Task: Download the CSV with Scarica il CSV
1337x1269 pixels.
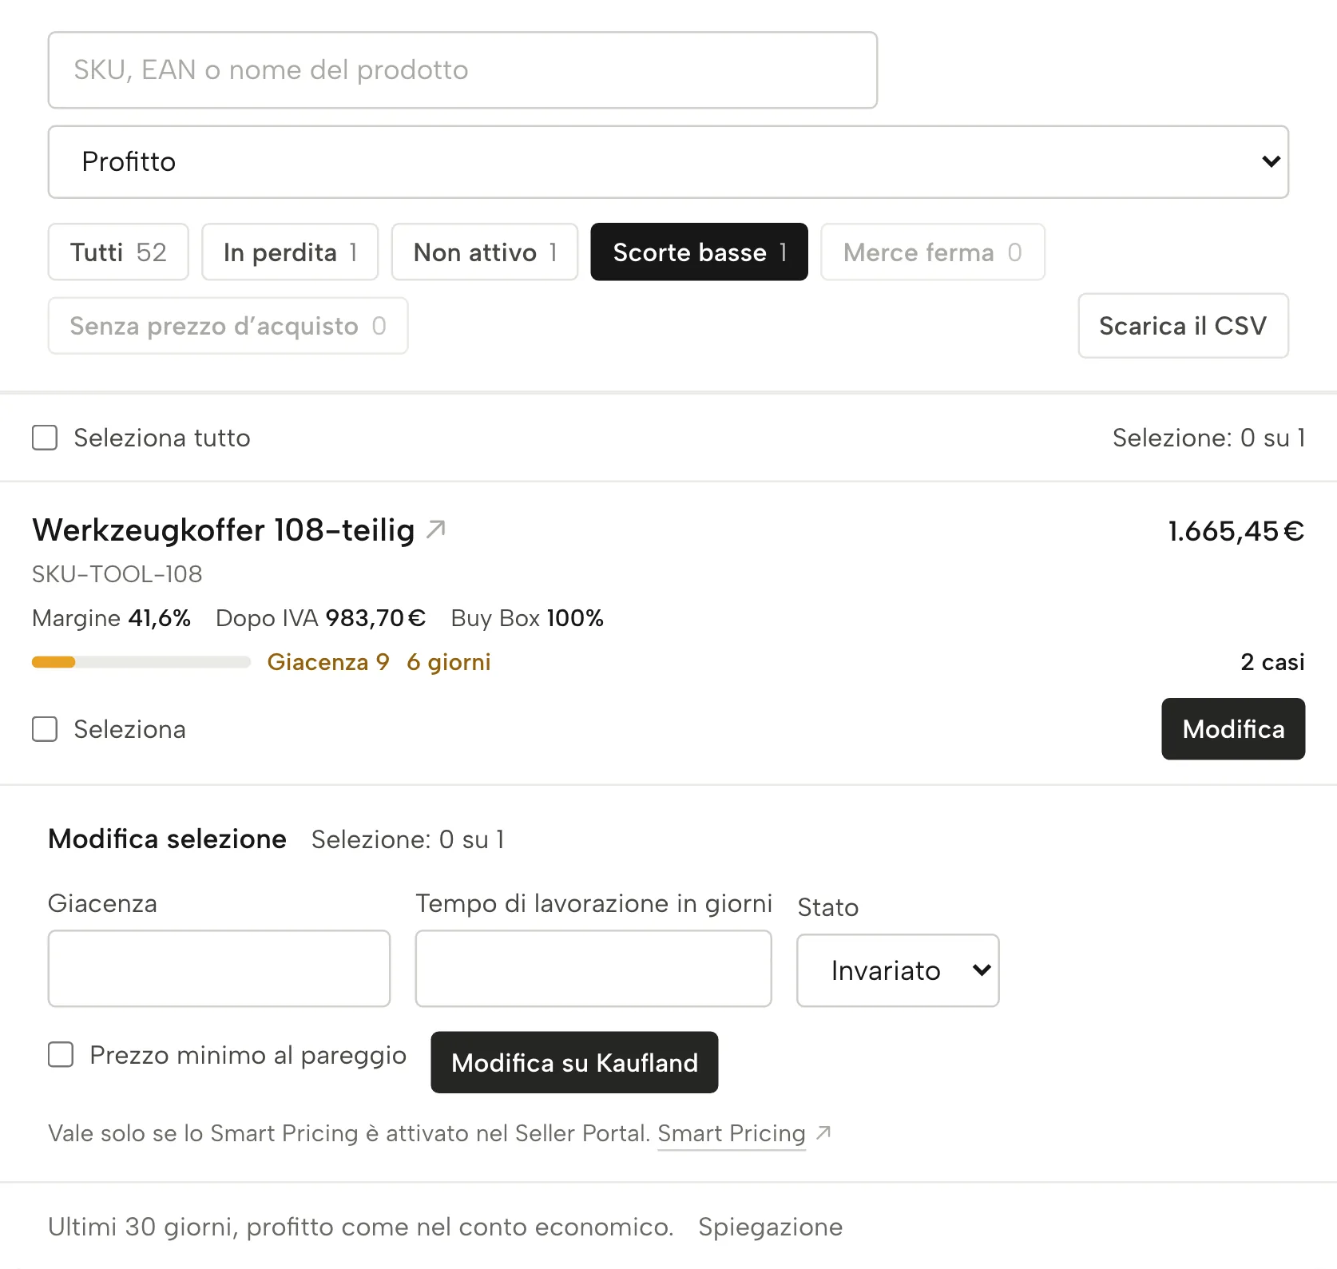Action: (x=1183, y=326)
